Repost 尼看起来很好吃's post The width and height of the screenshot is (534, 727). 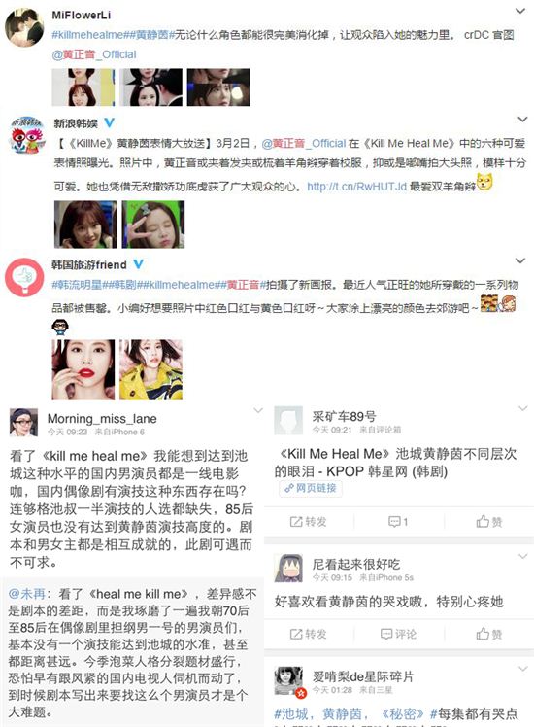(308, 634)
